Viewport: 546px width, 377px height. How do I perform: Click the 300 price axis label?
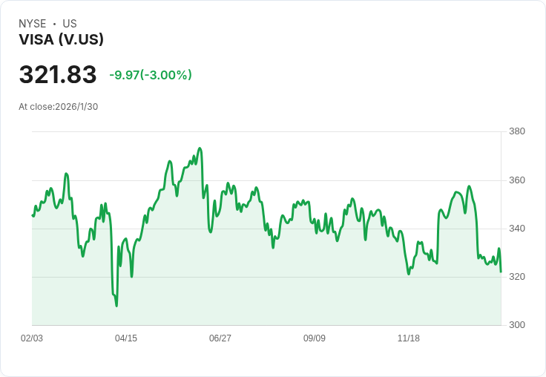[x=517, y=325]
